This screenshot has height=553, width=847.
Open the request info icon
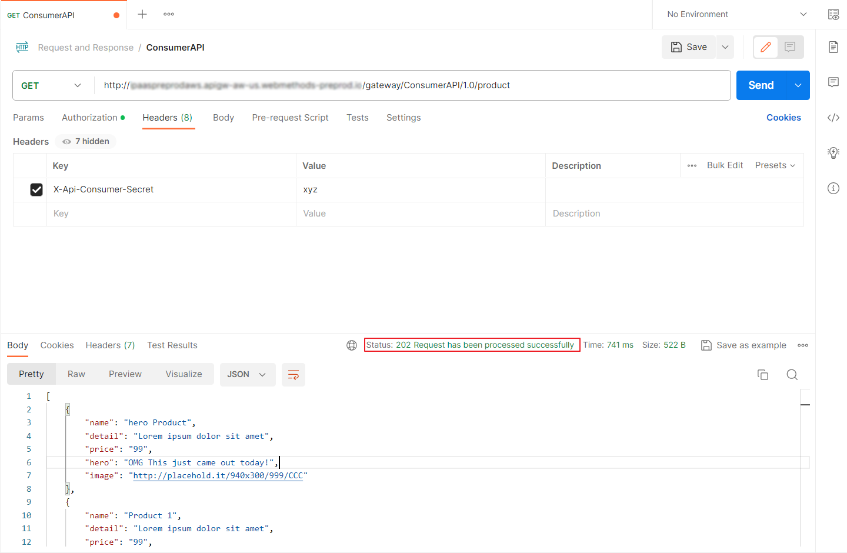click(x=833, y=188)
